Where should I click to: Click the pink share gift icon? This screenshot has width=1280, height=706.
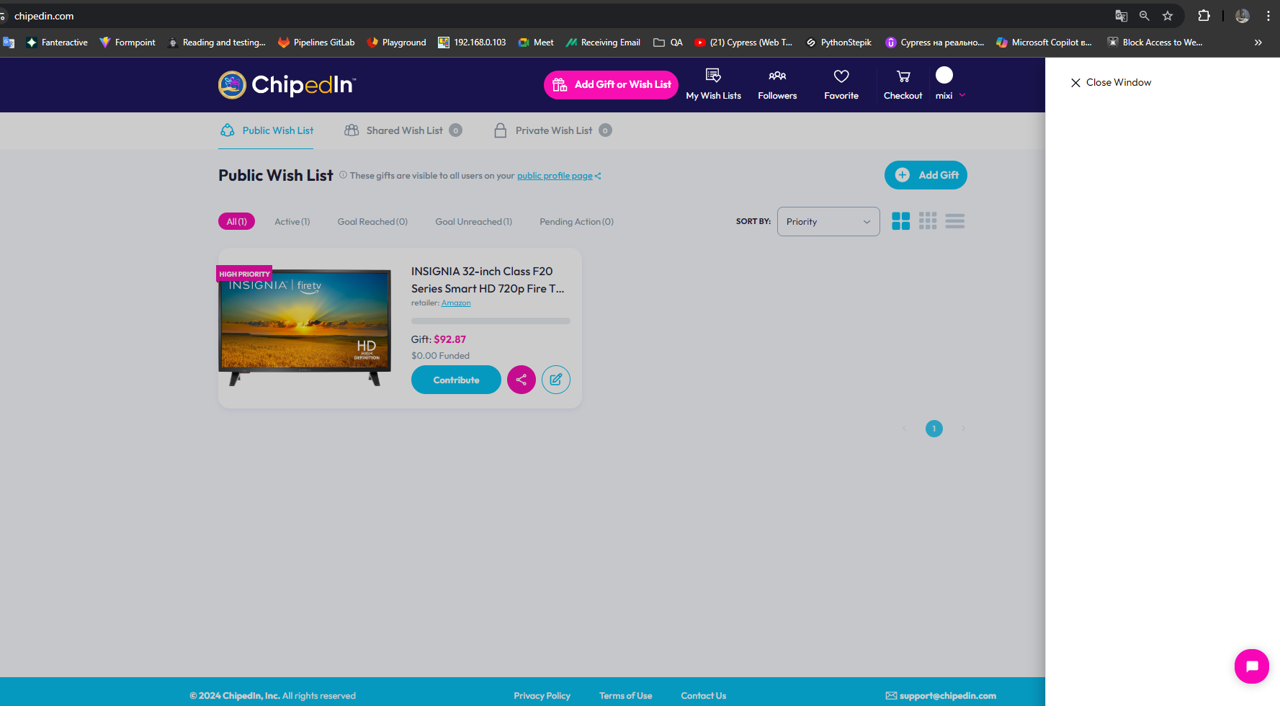click(522, 380)
